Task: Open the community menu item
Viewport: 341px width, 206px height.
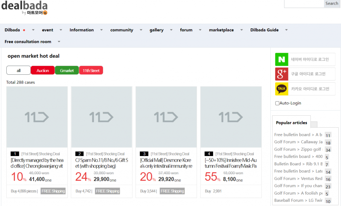Action: [x=122, y=30]
